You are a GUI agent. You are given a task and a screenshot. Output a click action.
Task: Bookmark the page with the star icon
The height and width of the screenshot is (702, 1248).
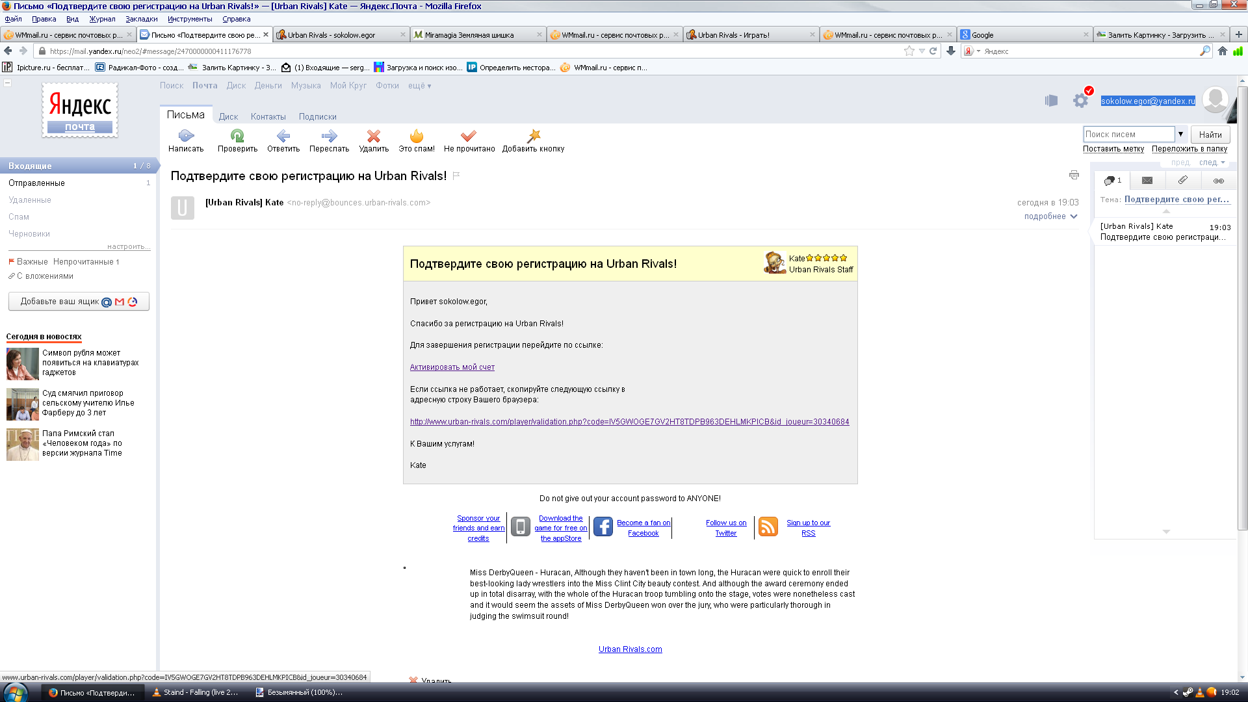click(909, 51)
